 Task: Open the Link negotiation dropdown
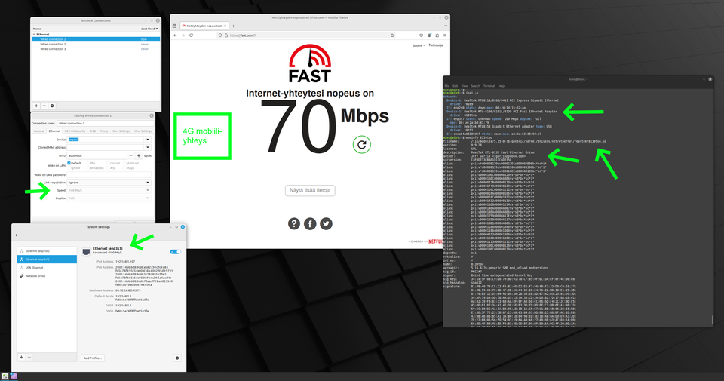(x=109, y=183)
